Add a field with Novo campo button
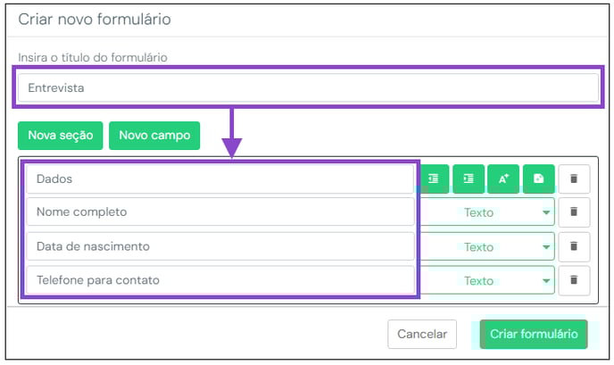This screenshot has width=614, height=365. [154, 136]
